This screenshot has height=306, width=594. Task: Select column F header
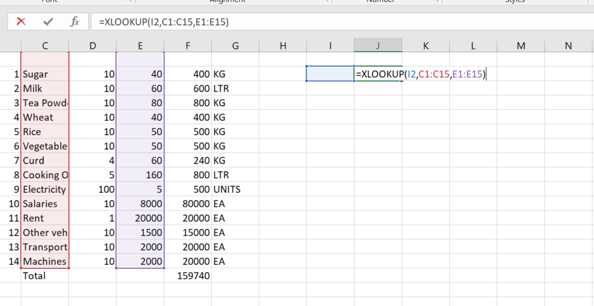pyautogui.click(x=188, y=46)
